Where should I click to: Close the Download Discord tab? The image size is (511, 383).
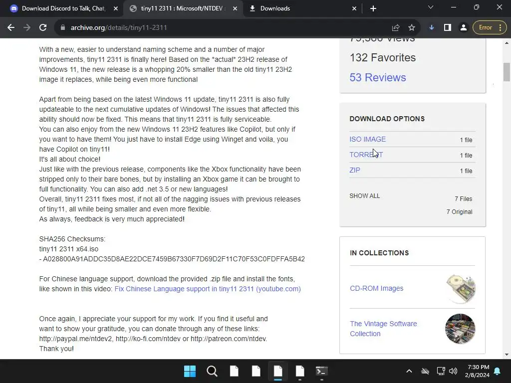click(x=116, y=8)
